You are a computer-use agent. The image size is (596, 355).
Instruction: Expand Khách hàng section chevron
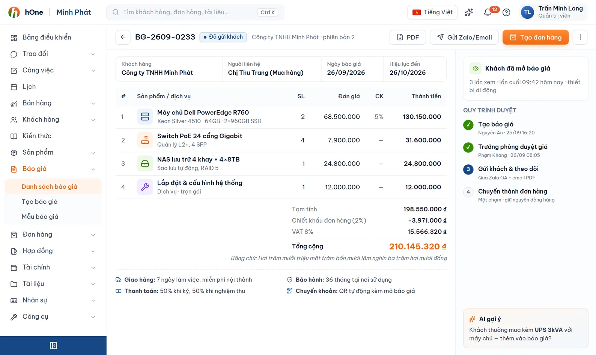(93, 120)
